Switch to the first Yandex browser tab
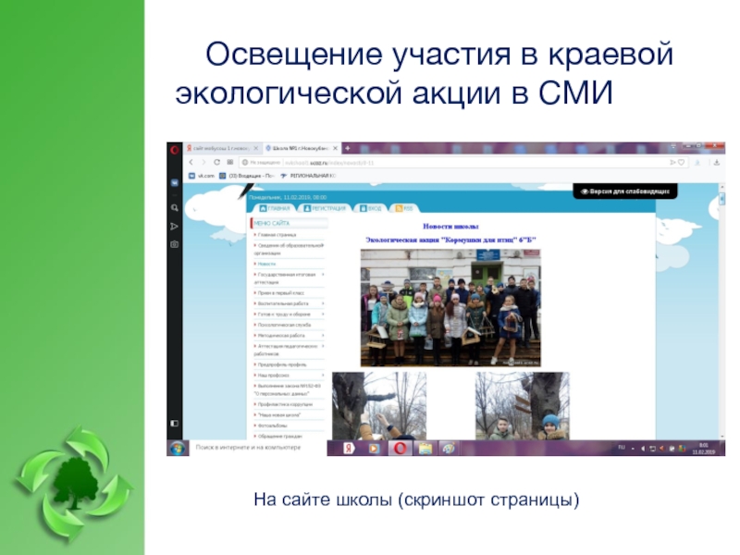The image size is (740, 555). [x=222, y=148]
